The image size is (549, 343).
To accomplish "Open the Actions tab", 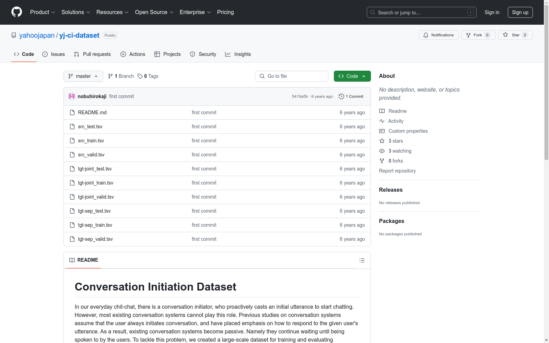I will point(133,54).
